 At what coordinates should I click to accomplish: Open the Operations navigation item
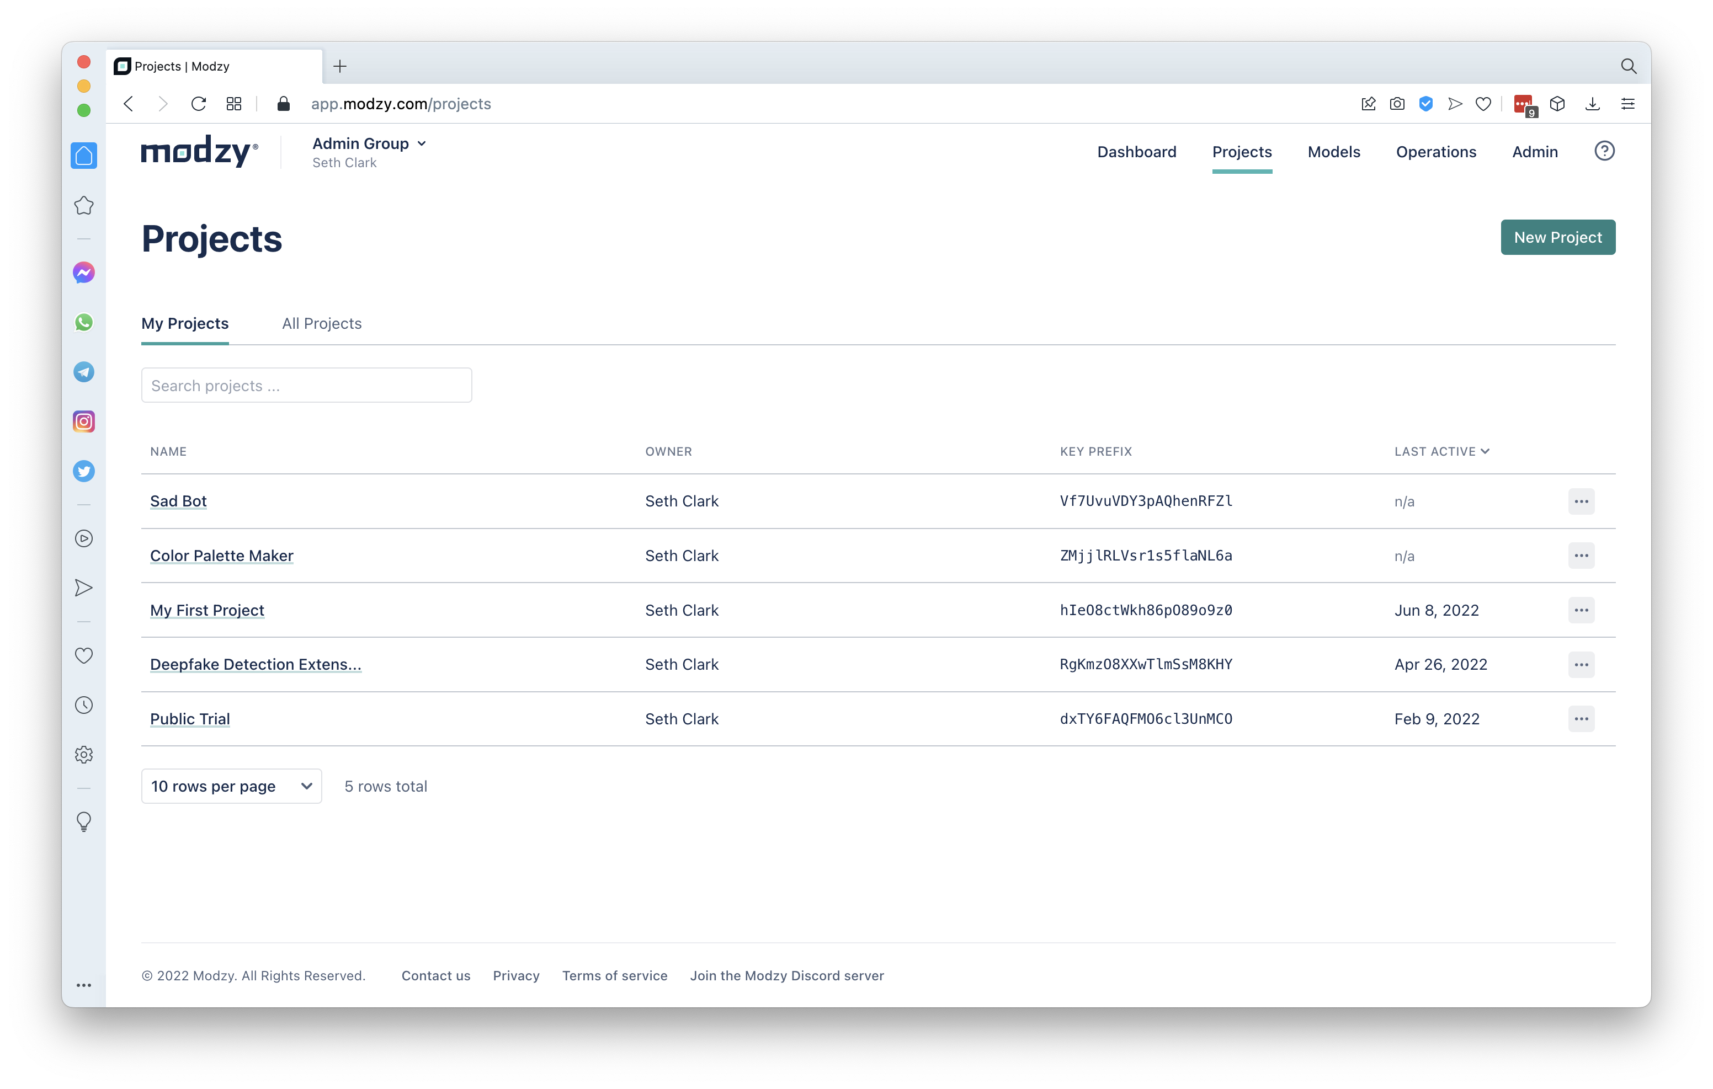coord(1435,152)
